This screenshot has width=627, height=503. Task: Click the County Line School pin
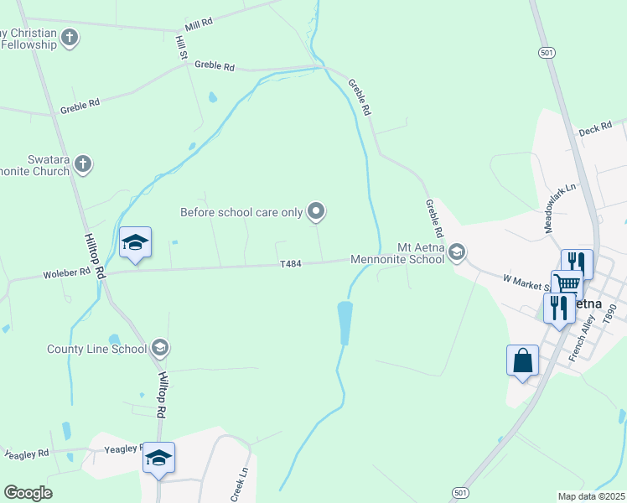tap(161, 347)
